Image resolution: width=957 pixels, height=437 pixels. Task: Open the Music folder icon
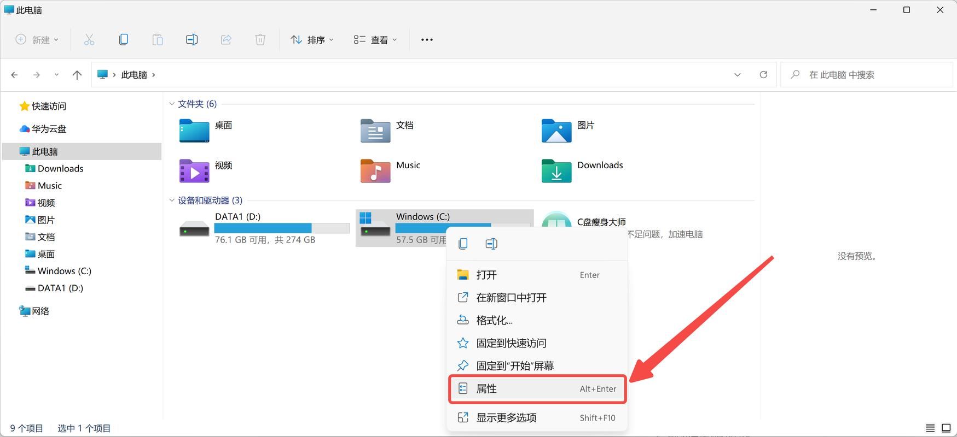tap(375, 171)
